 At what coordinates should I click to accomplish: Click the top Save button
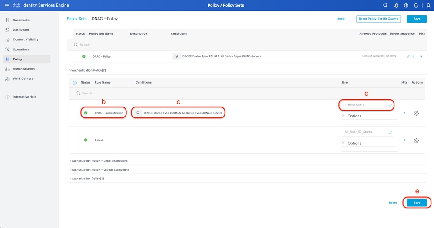pos(417,19)
